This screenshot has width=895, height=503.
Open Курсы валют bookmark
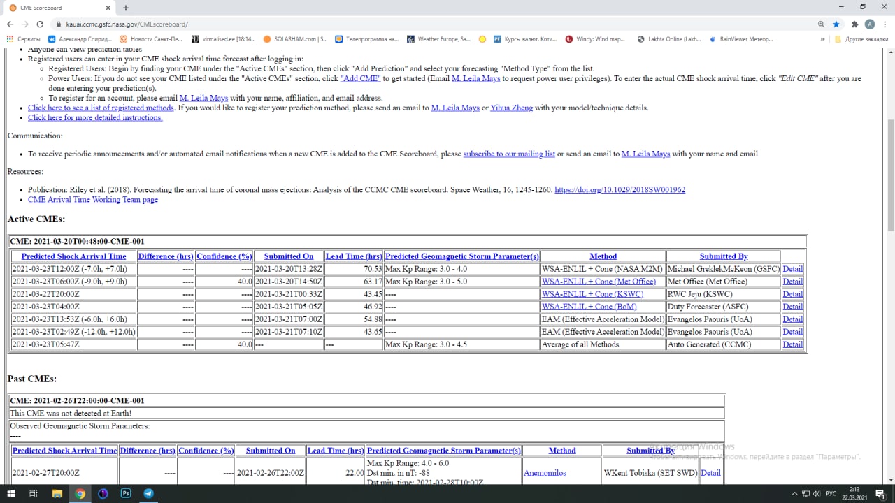pyautogui.click(x=525, y=39)
